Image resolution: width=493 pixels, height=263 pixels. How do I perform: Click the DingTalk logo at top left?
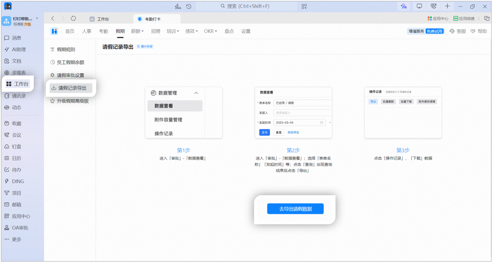(8, 6)
